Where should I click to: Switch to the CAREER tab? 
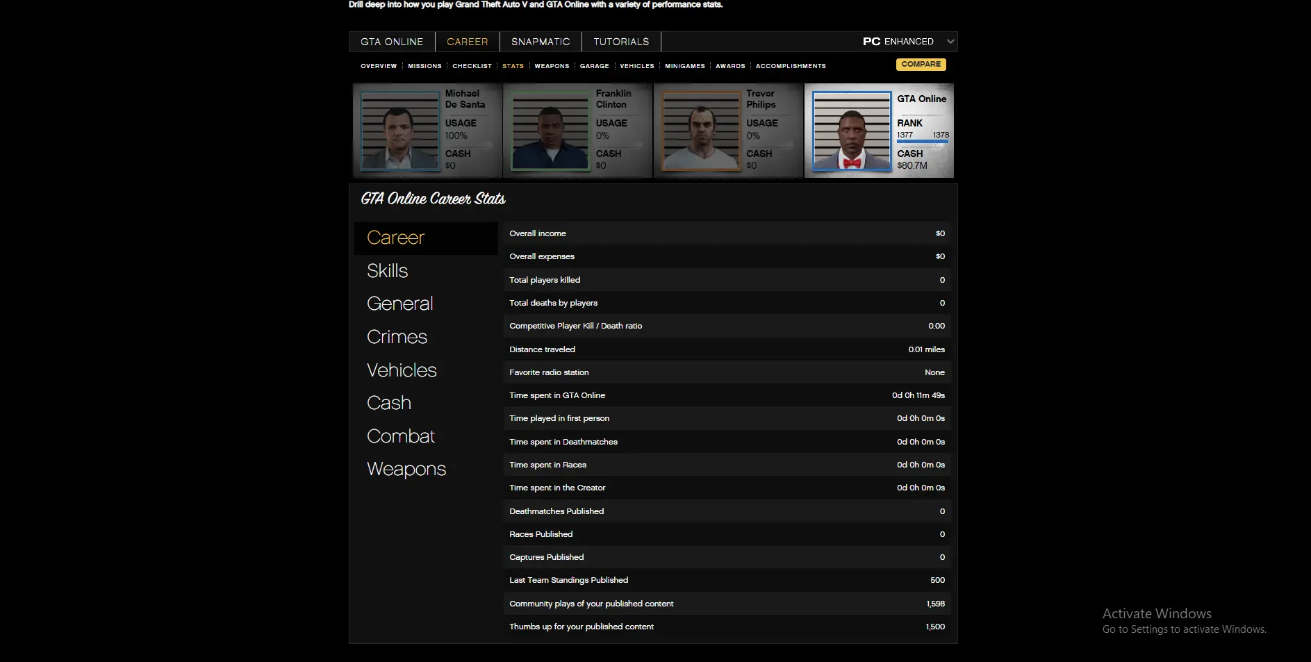click(x=468, y=42)
